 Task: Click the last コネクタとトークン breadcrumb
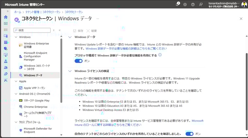click(x=73, y=12)
